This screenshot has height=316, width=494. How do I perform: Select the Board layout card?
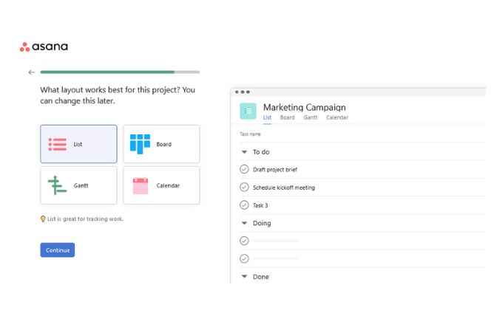pyautogui.click(x=161, y=144)
